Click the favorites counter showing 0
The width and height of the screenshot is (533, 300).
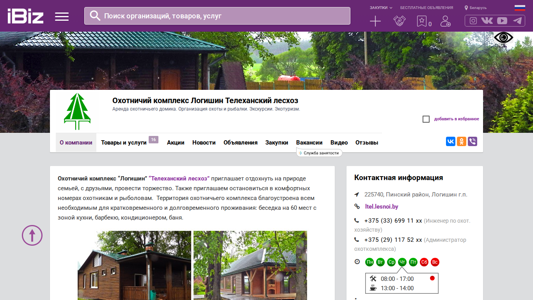430,24
